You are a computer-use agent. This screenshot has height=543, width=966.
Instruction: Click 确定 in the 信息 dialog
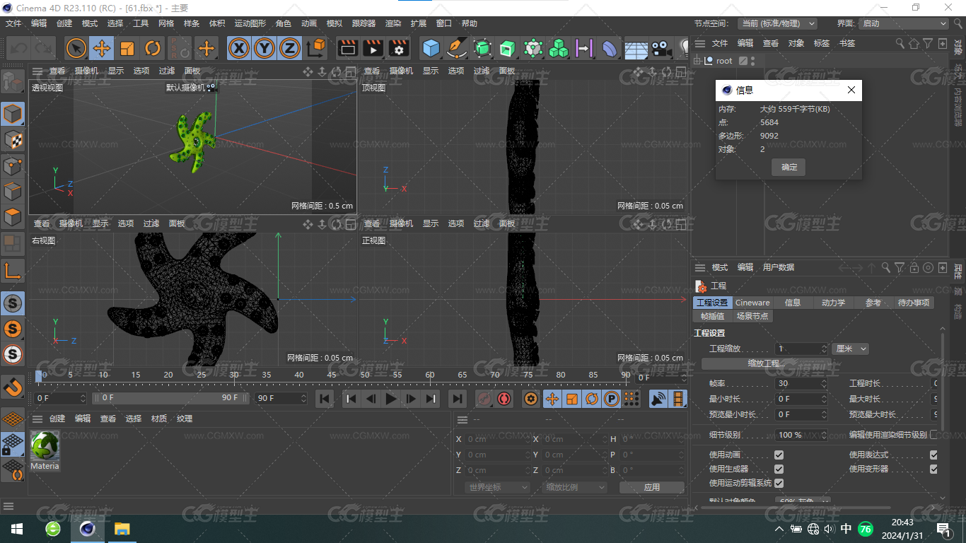pos(789,167)
